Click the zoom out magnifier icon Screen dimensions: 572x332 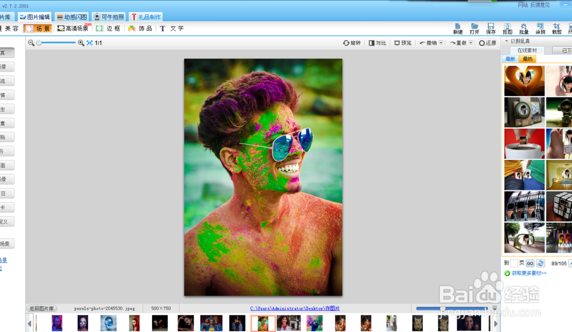(x=31, y=43)
